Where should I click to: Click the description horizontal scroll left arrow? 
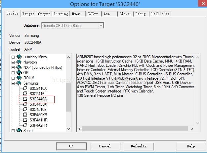(79, 129)
